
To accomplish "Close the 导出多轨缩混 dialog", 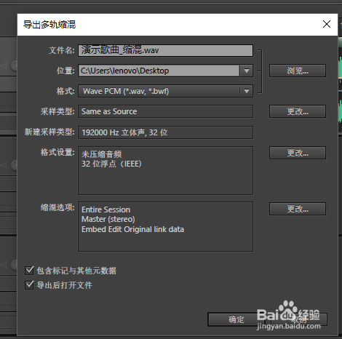I will tap(327, 24).
